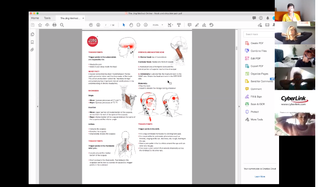Open the Home tab
Viewport: 319px width, 187px height.
35,18
